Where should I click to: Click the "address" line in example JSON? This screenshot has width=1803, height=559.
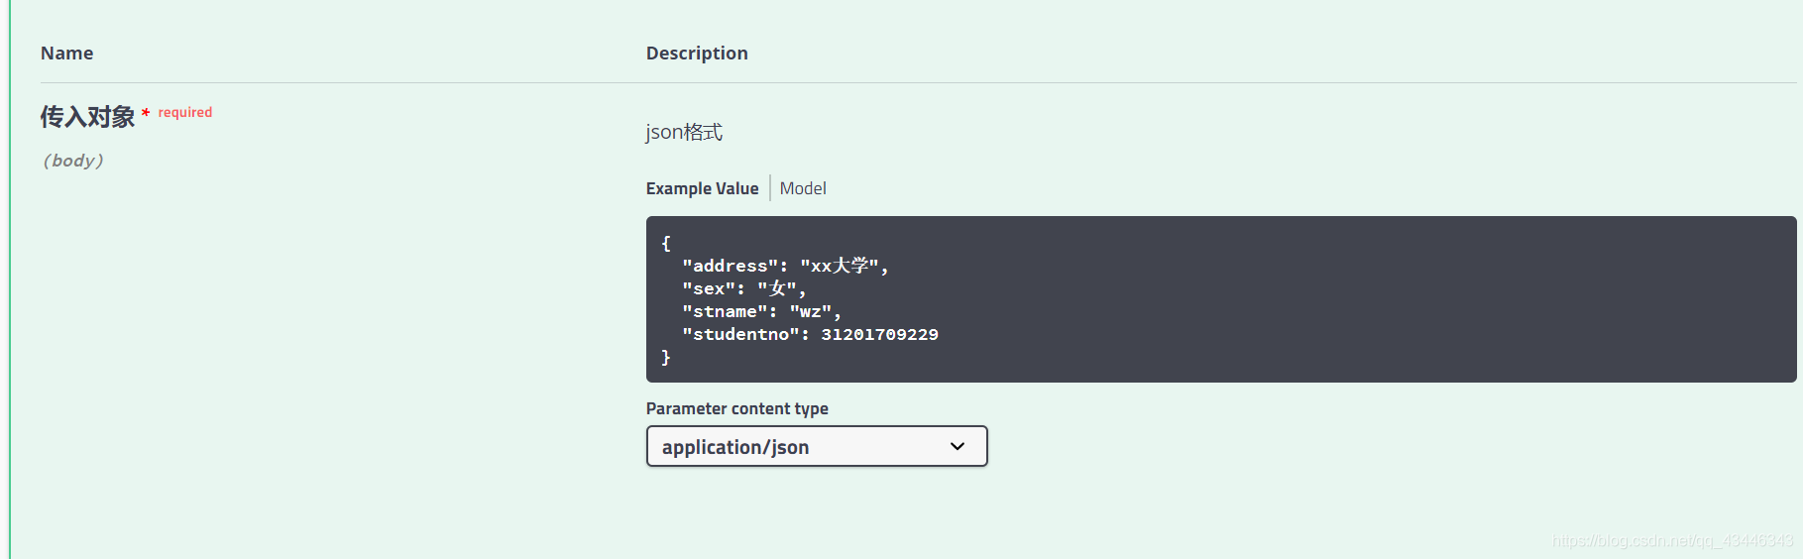point(785,266)
